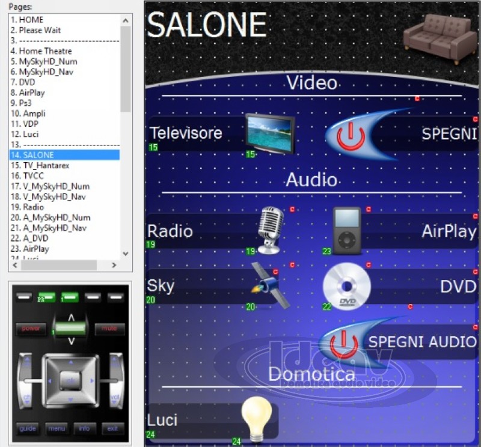This screenshot has width=481, height=447.
Task: Click the Video section heading
Action: pyautogui.click(x=312, y=82)
